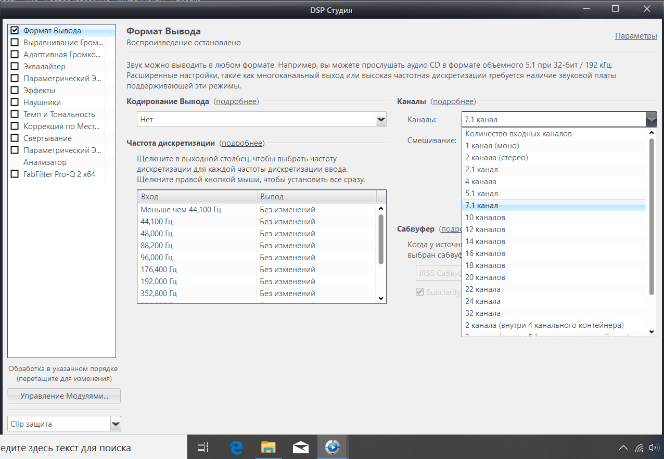Pick 20 каналов from the list
This screenshot has height=459, width=664.
[554, 277]
